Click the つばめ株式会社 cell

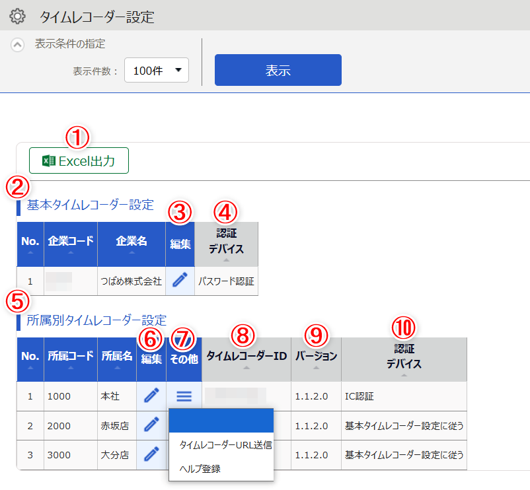tap(131, 281)
